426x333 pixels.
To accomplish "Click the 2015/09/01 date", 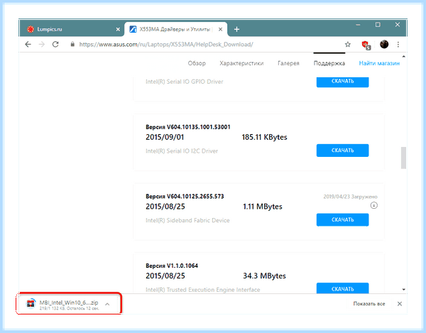I will 165,137.
